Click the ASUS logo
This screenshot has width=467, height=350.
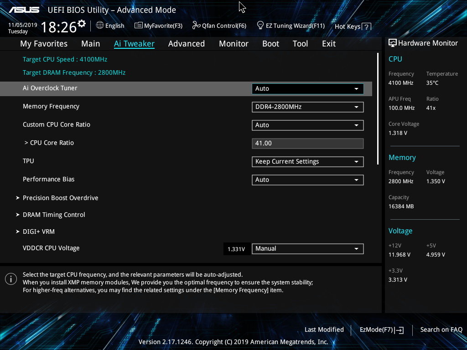(24, 10)
